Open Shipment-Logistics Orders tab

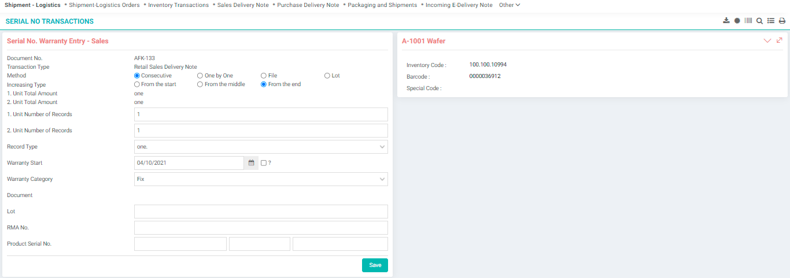point(104,5)
